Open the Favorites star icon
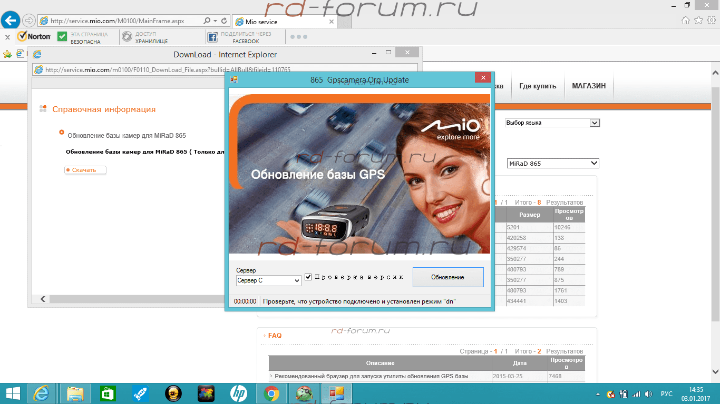Image resolution: width=720 pixels, height=404 pixels. 698,21
